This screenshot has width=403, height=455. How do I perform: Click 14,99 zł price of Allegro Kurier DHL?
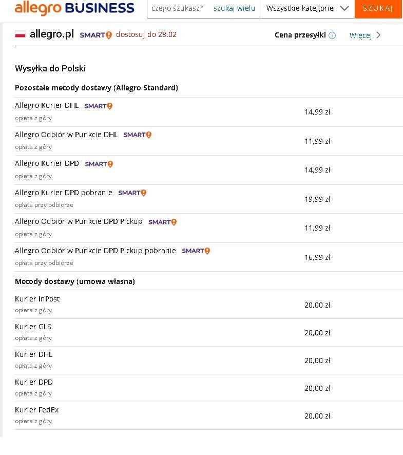[317, 112]
